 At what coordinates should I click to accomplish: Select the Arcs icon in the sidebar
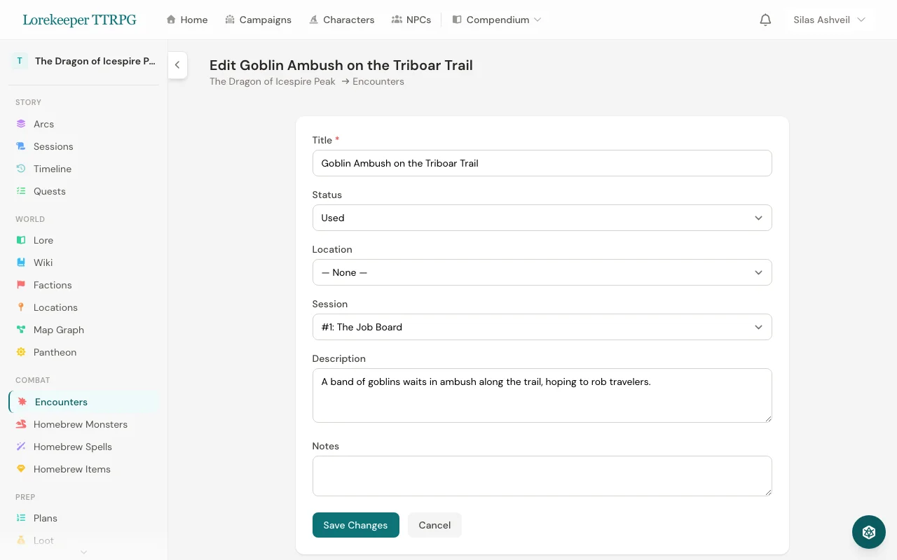21,124
